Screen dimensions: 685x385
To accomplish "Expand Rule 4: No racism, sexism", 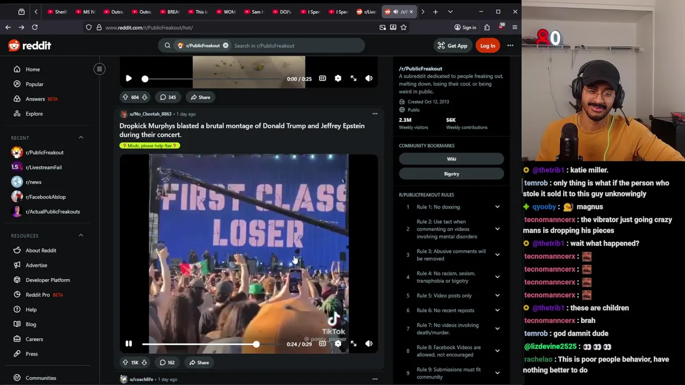I will click(x=452, y=277).
